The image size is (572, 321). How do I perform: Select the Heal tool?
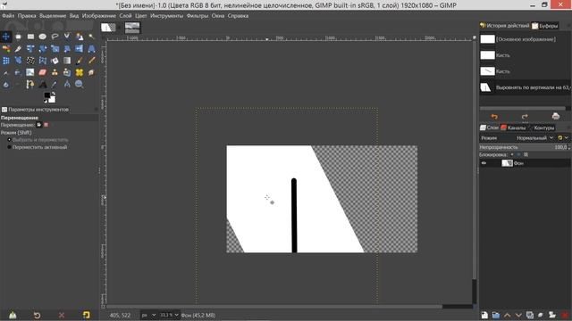pyautogui.click(x=80, y=72)
